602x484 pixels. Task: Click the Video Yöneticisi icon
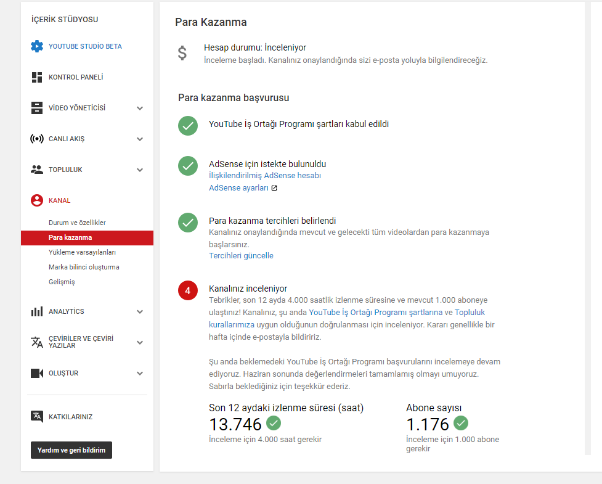click(x=37, y=108)
